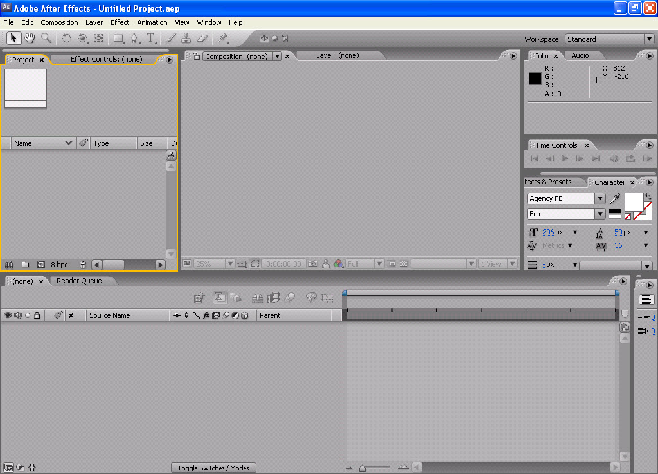Open the Composition viewer dropdown arrow
This screenshot has width=658, height=474.
click(x=277, y=57)
